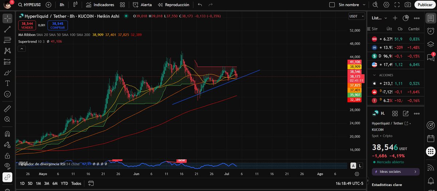This screenshot has width=437, height=191.
Task: Undo the last chart action
Action: [x=200, y=5]
